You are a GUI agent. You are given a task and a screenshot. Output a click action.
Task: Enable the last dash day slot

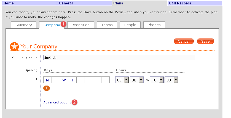pos(106,80)
